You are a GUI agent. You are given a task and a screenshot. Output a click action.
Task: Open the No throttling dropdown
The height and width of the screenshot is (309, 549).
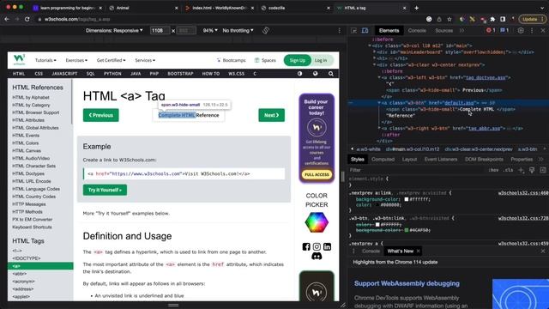(238, 31)
